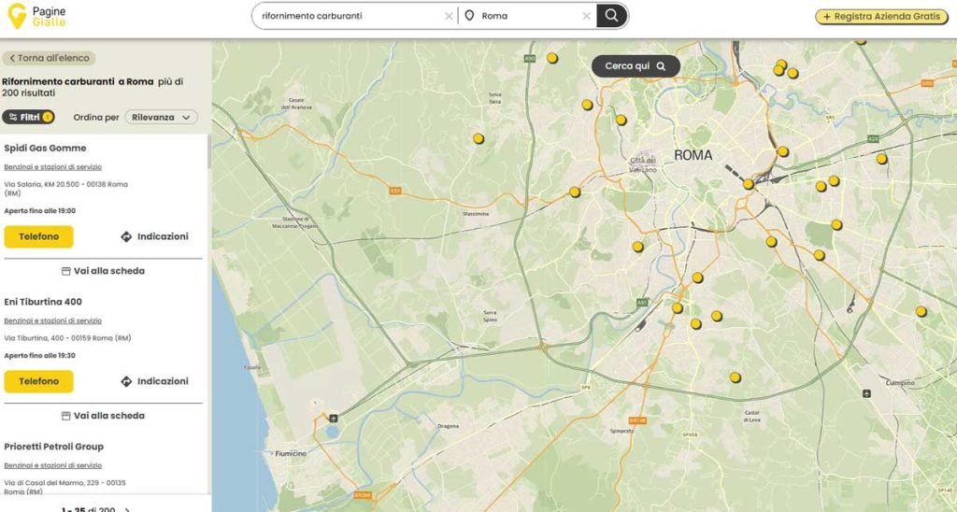Run search with the magnifier button
Viewport: 957px width, 512px height.
[x=611, y=16]
